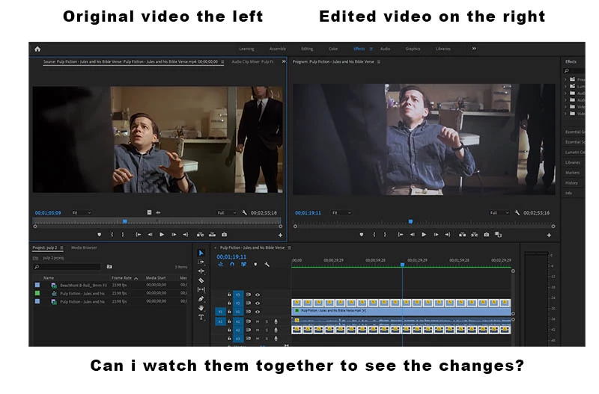Select the Hand tool
This screenshot has height=394, width=599.
(x=201, y=308)
